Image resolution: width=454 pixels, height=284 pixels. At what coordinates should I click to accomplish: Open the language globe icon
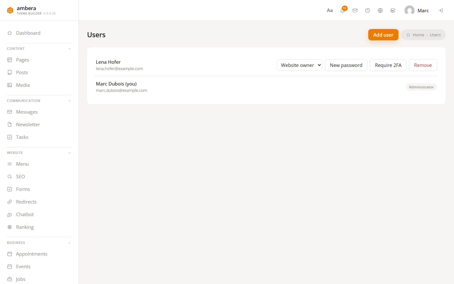point(380,10)
